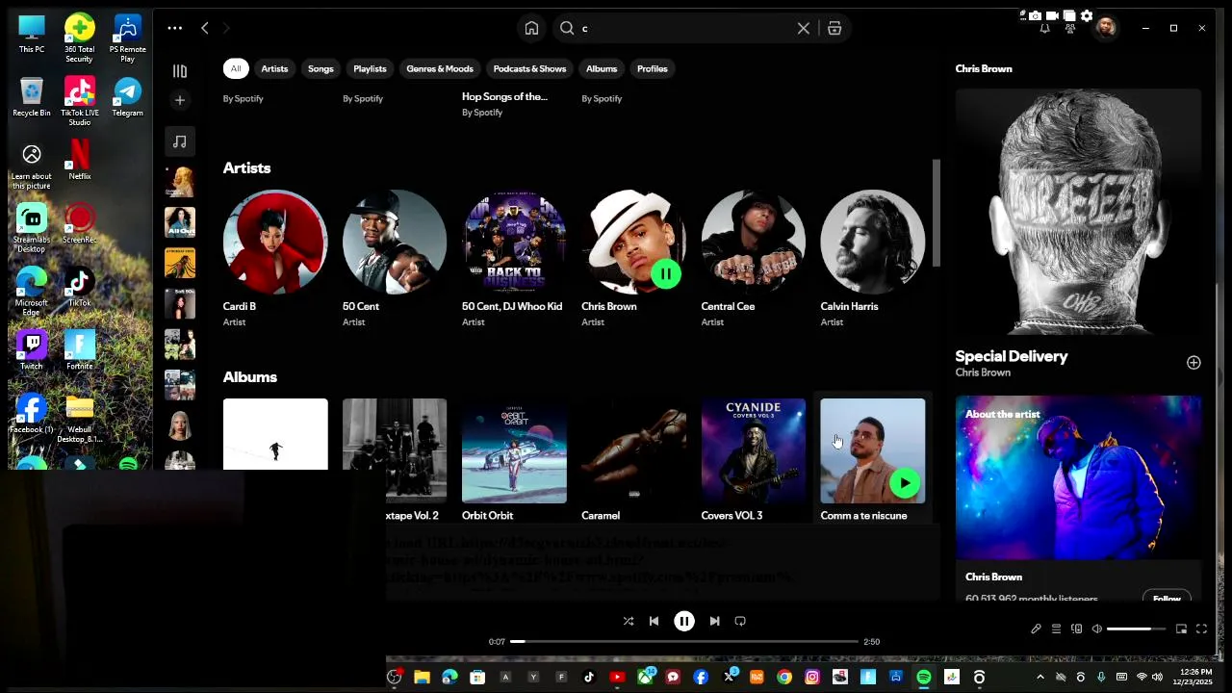The image size is (1232, 693).
Task: Open Netflix desktop shortcut
Action: (x=80, y=159)
